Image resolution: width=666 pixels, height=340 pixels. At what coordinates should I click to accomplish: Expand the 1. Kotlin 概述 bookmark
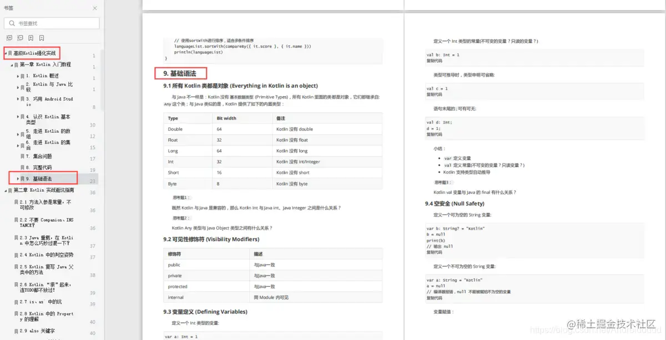tap(18, 76)
